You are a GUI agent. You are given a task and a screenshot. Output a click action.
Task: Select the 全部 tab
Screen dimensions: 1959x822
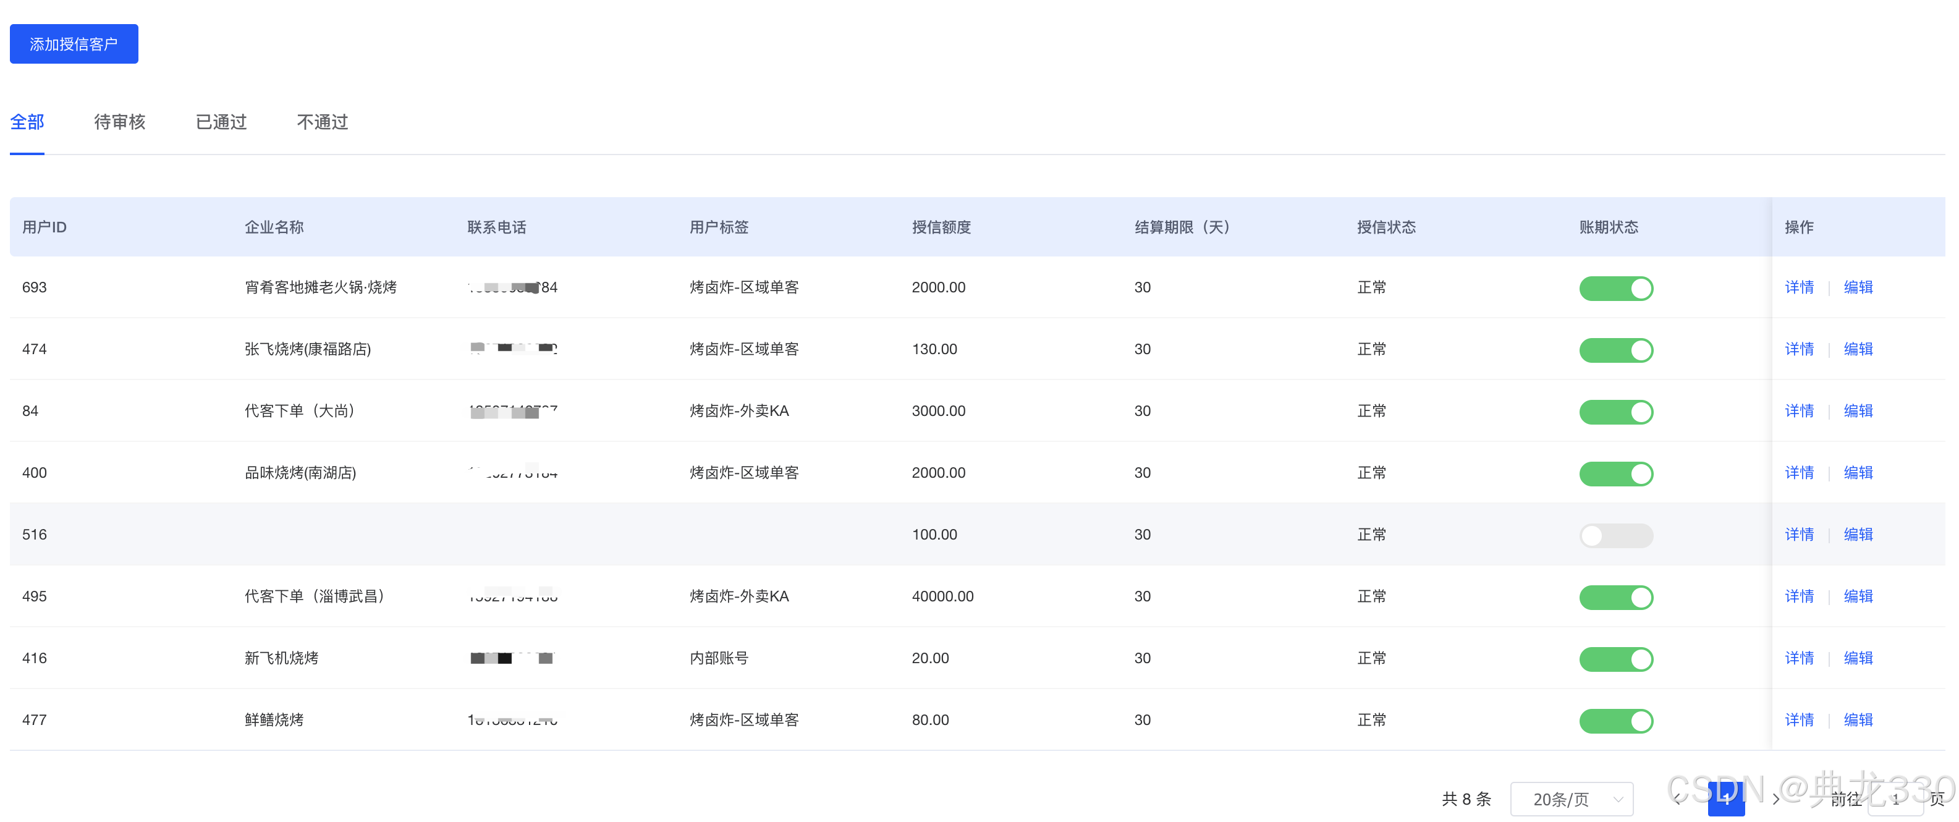tap(27, 122)
